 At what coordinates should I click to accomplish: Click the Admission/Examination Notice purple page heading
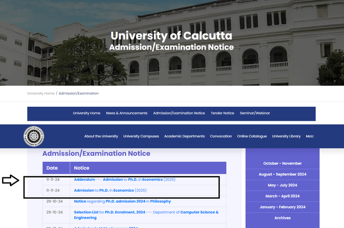tap(96, 154)
